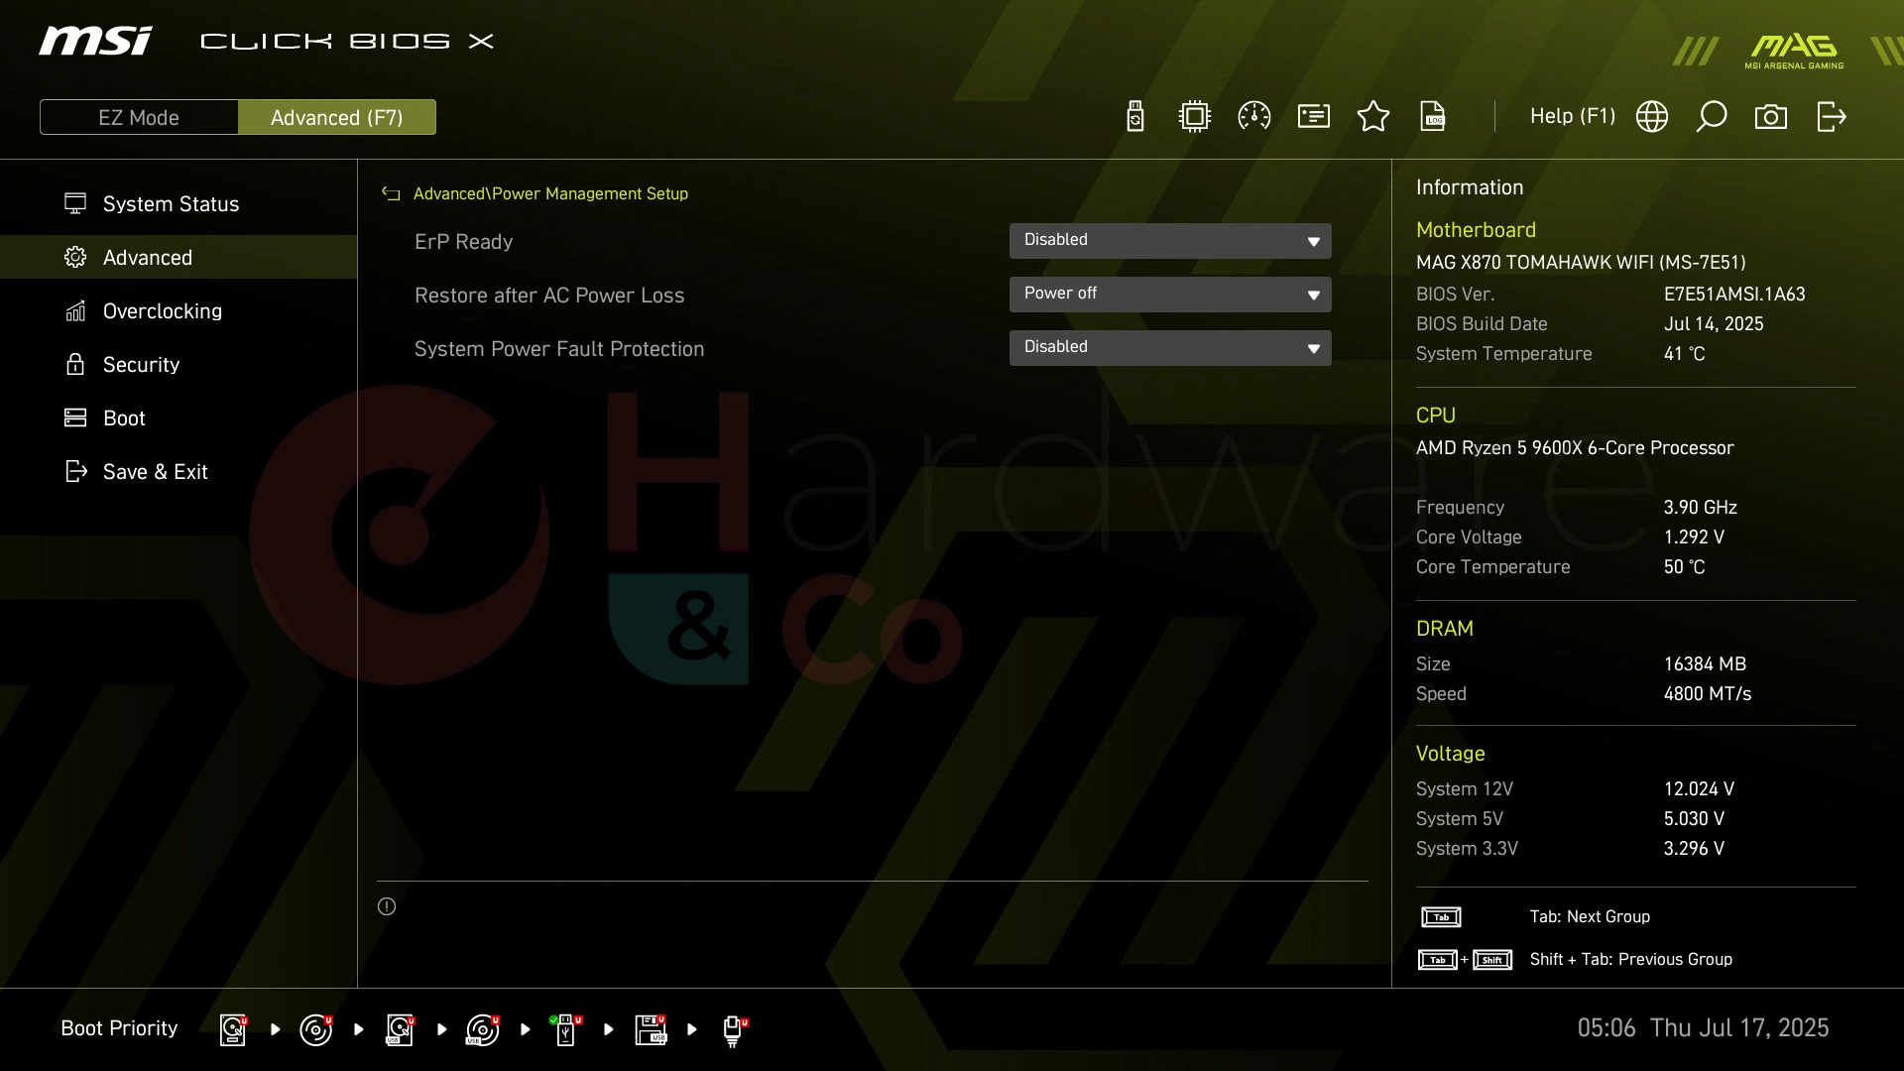Click the Restore after AC Power Loss label
Screen dimensions: 1904x1071
[549, 296]
